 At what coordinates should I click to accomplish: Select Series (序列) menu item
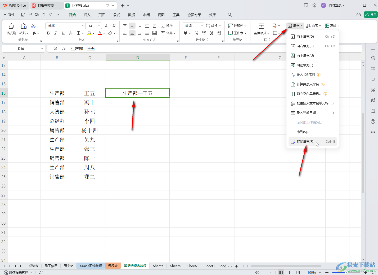click(313, 132)
